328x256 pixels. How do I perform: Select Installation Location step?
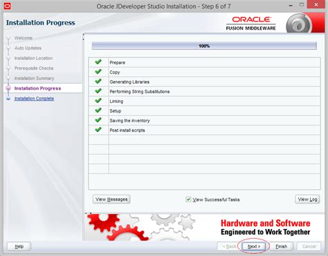[x=33, y=58]
